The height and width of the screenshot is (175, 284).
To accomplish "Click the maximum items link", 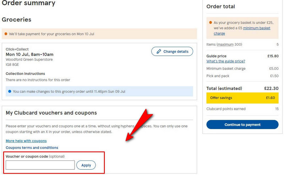I will point(226,45).
